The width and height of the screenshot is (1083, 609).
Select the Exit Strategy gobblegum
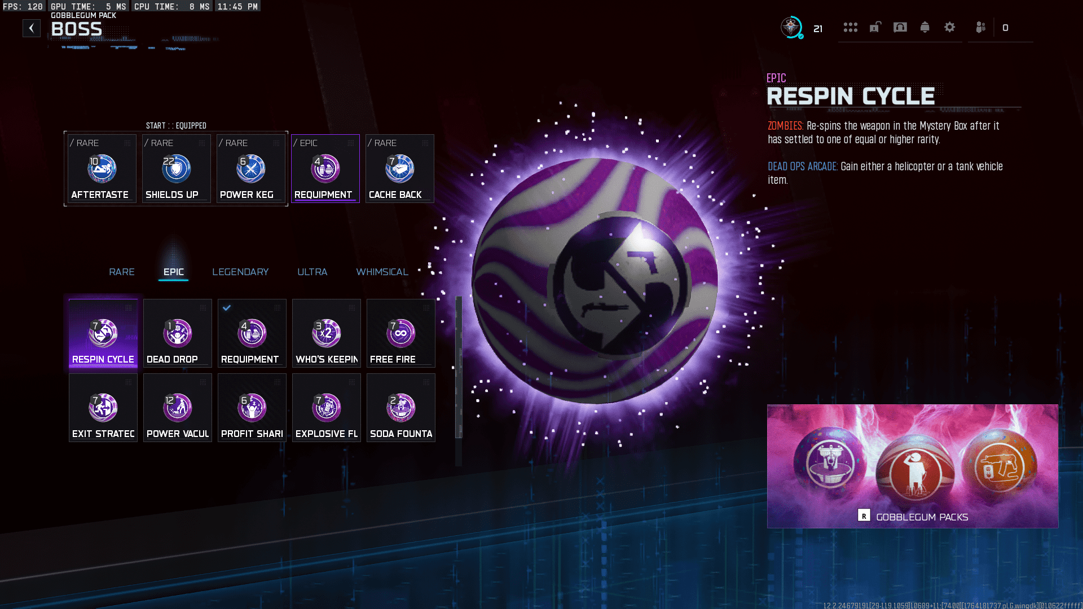point(103,408)
